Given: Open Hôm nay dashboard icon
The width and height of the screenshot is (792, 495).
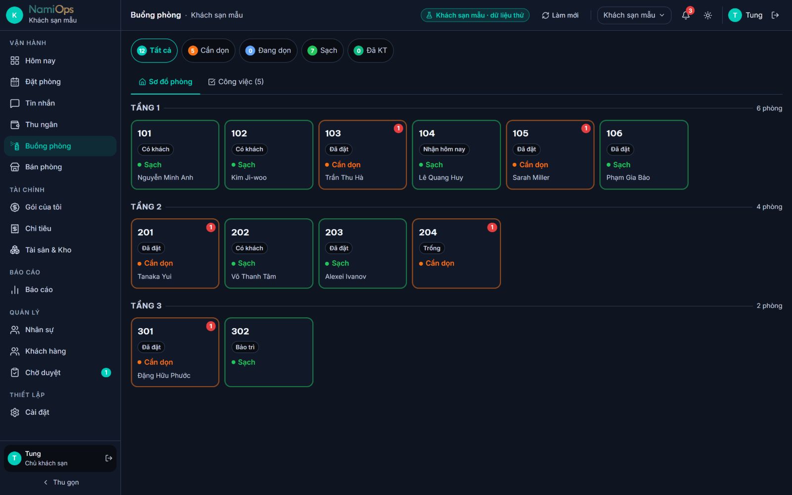Looking at the screenshot, I should click(15, 61).
